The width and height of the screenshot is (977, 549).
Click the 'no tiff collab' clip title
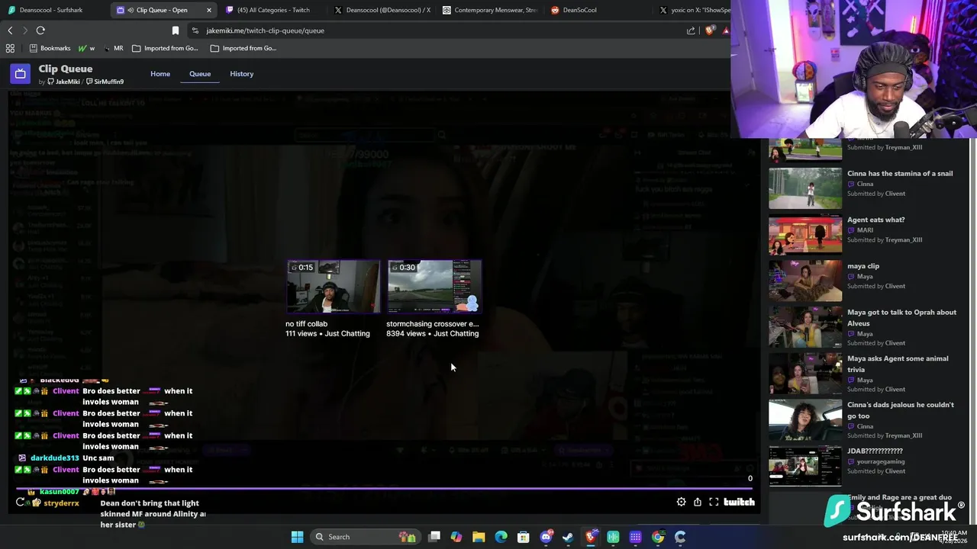click(306, 324)
